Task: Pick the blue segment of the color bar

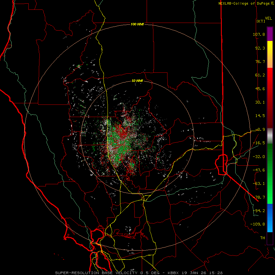Action: 270,218
